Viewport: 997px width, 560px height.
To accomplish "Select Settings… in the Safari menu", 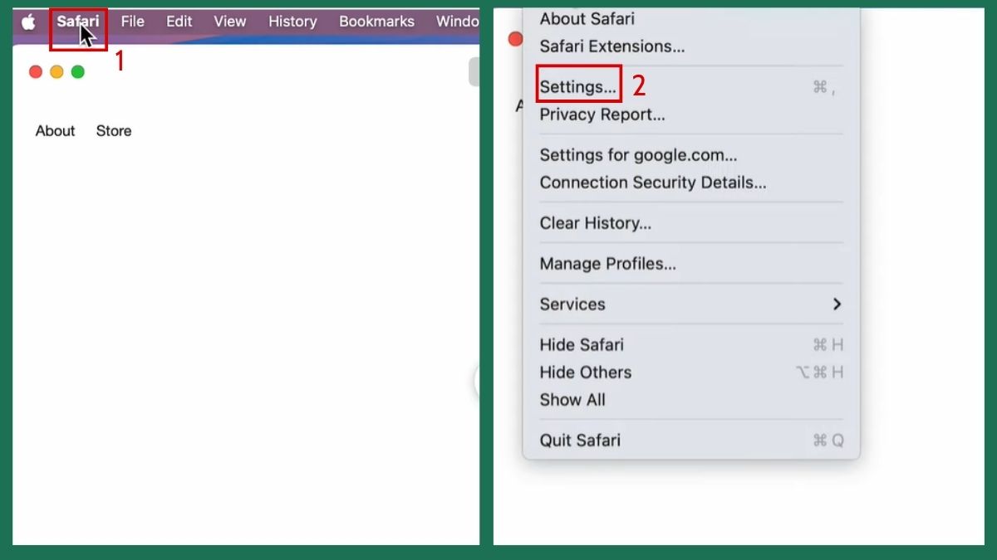I will coord(578,86).
